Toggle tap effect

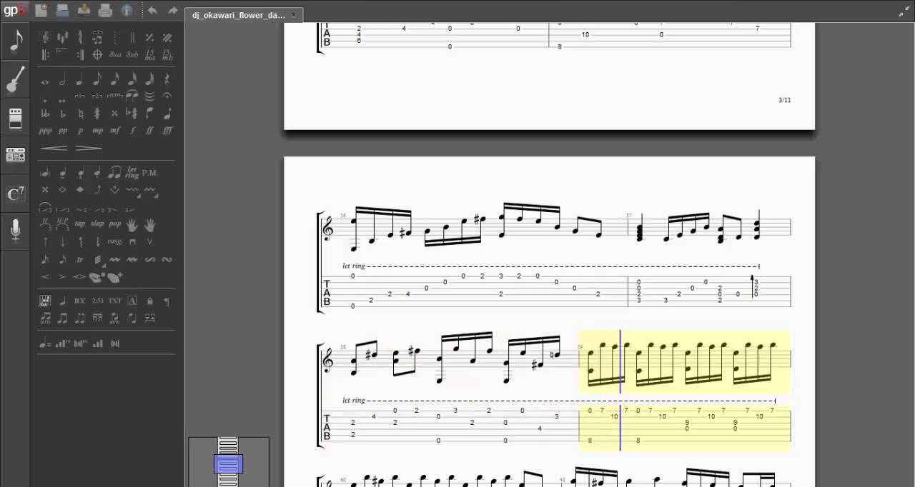(x=79, y=224)
